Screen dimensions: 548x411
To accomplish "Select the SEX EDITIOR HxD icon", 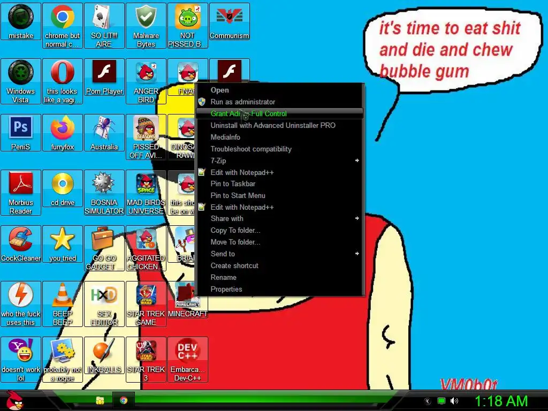I will pyautogui.click(x=104, y=304).
